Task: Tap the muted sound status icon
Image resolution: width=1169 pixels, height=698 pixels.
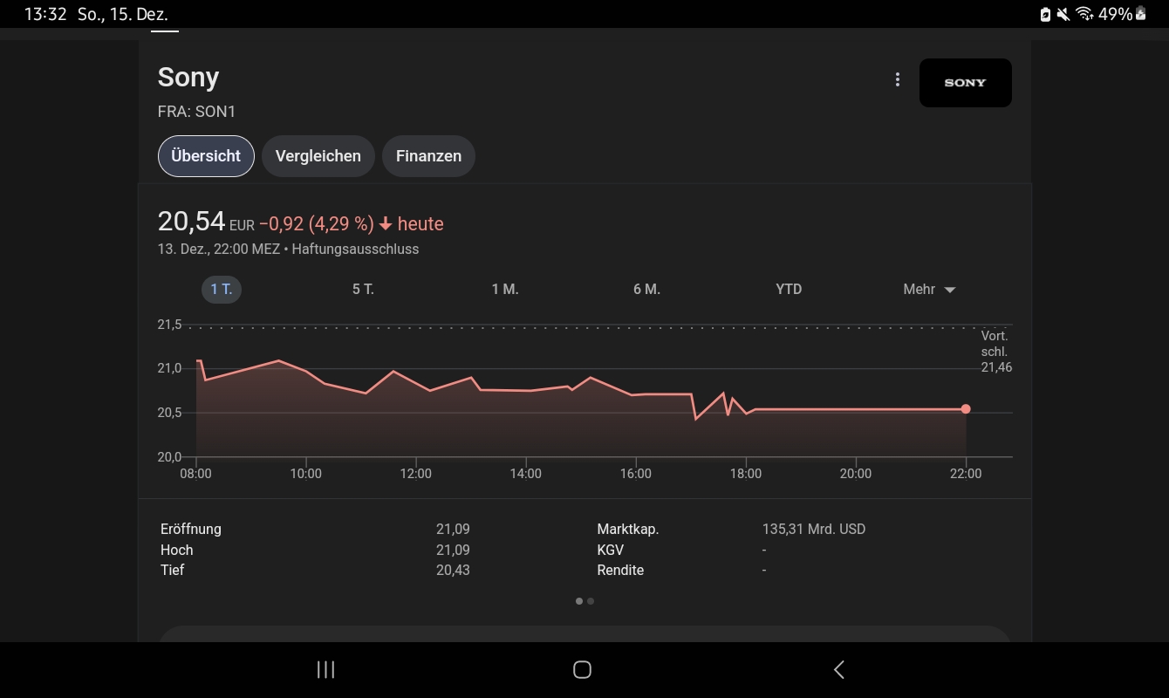Action: [1063, 14]
